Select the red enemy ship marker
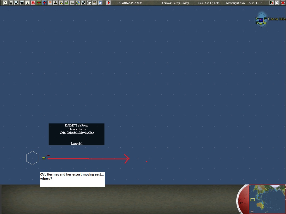The height and width of the screenshot is (214, 286). pyautogui.click(x=48, y=156)
